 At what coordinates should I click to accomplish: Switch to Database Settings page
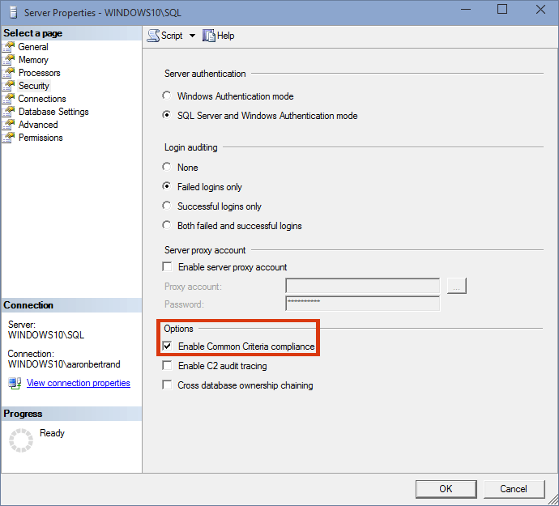coord(53,112)
